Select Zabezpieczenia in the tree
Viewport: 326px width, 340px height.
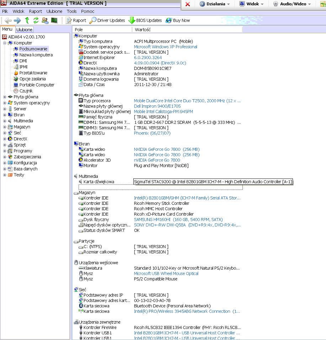pyautogui.click(x=27, y=157)
